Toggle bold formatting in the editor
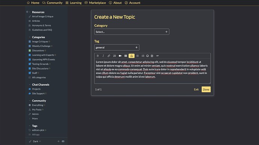 (x=98, y=56)
